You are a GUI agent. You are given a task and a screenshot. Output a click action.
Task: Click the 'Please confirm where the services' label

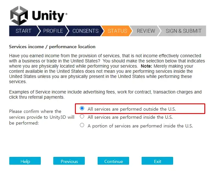[x=42, y=117]
